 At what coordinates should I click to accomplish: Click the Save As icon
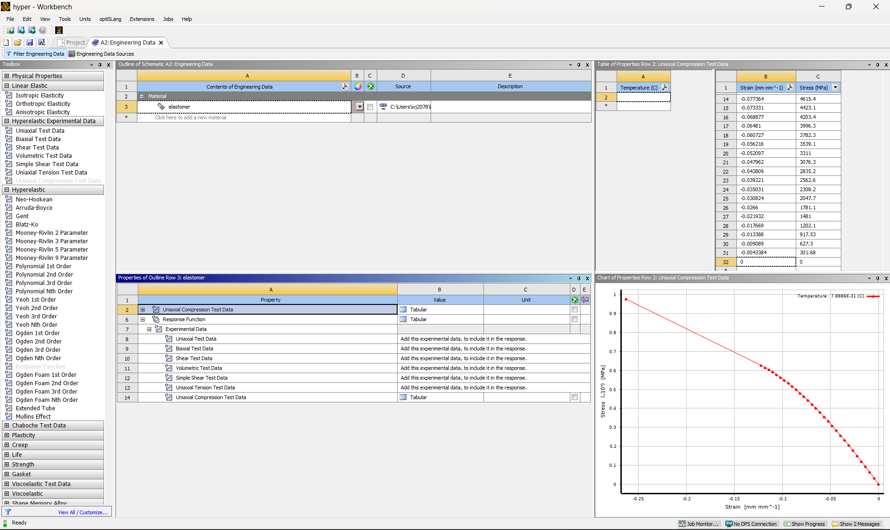(42, 42)
